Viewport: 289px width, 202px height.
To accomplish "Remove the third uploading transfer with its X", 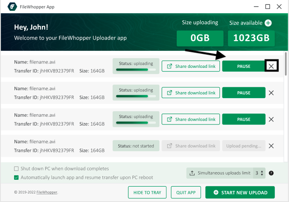I will 271,119.
